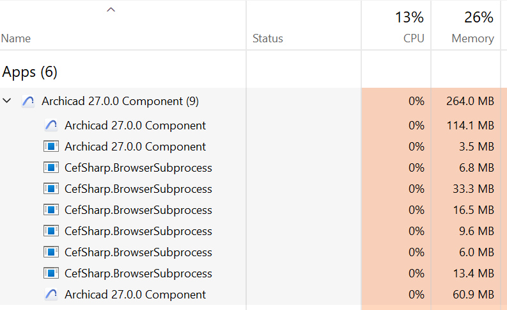
Task: Click the window icon of the 3.5 MB Archicad component
Action: [x=51, y=147]
